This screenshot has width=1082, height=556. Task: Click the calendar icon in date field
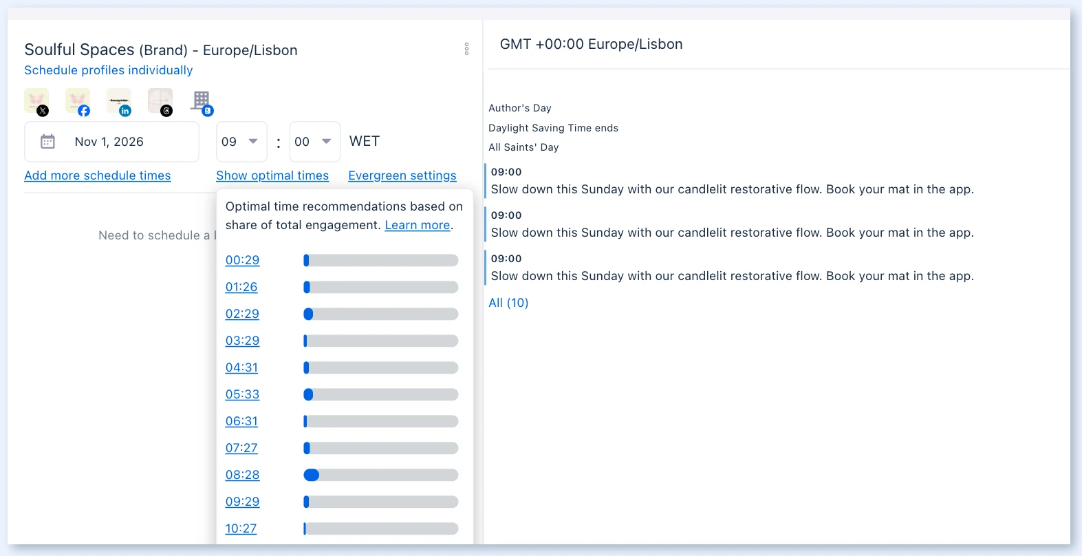click(47, 142)
